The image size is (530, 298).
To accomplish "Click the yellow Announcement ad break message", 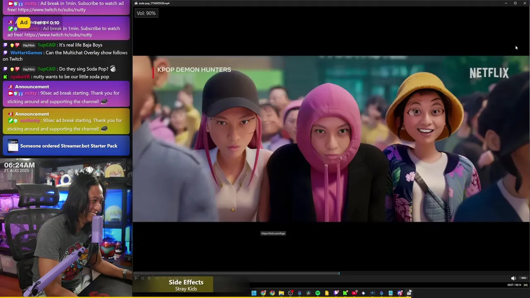I will coord(66,121).
